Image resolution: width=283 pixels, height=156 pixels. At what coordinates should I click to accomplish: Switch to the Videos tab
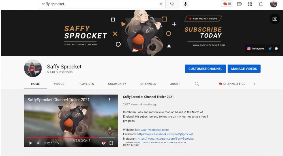coord(59,84)
